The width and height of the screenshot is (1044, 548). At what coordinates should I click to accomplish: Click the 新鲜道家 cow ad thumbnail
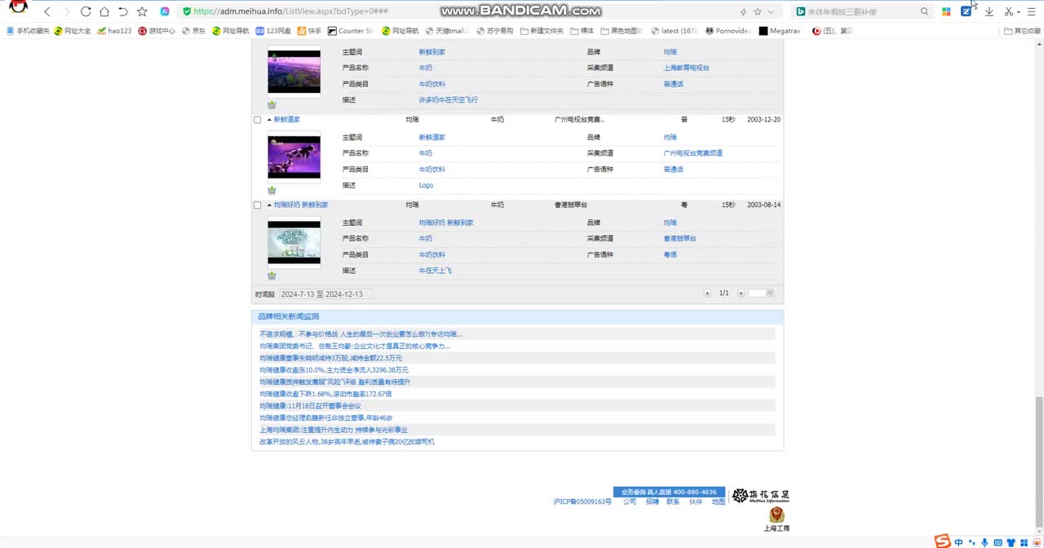click(x=294, y=157)
